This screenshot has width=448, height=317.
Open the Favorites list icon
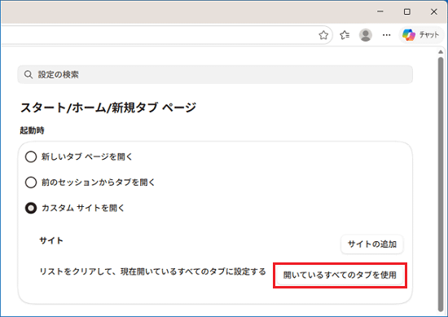tap(345, 35)
